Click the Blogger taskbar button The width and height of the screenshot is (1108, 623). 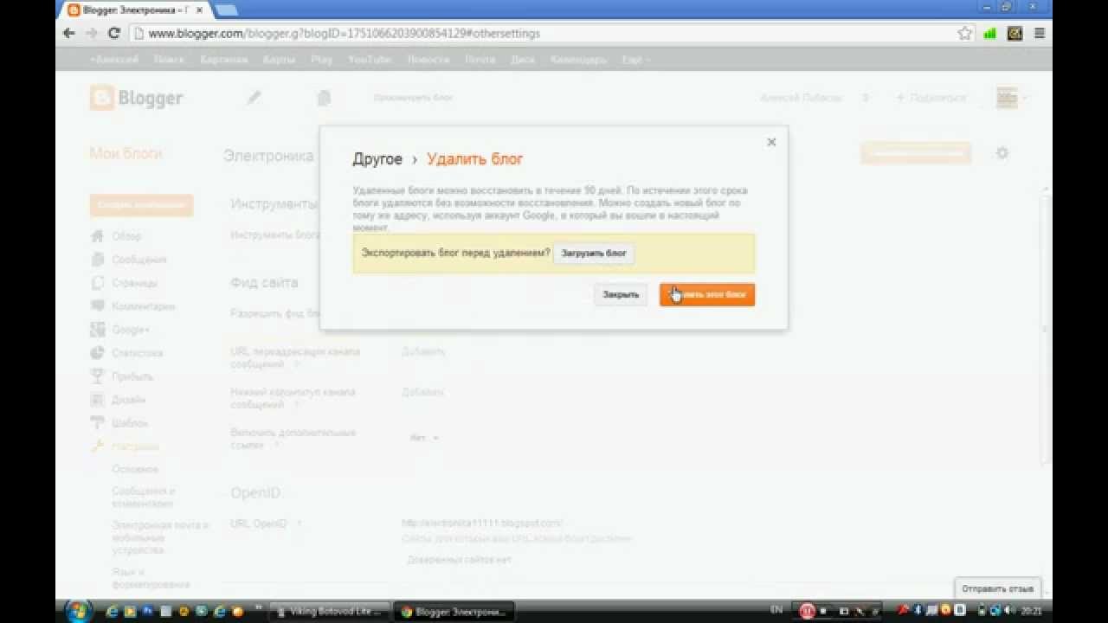click(454, 611)
